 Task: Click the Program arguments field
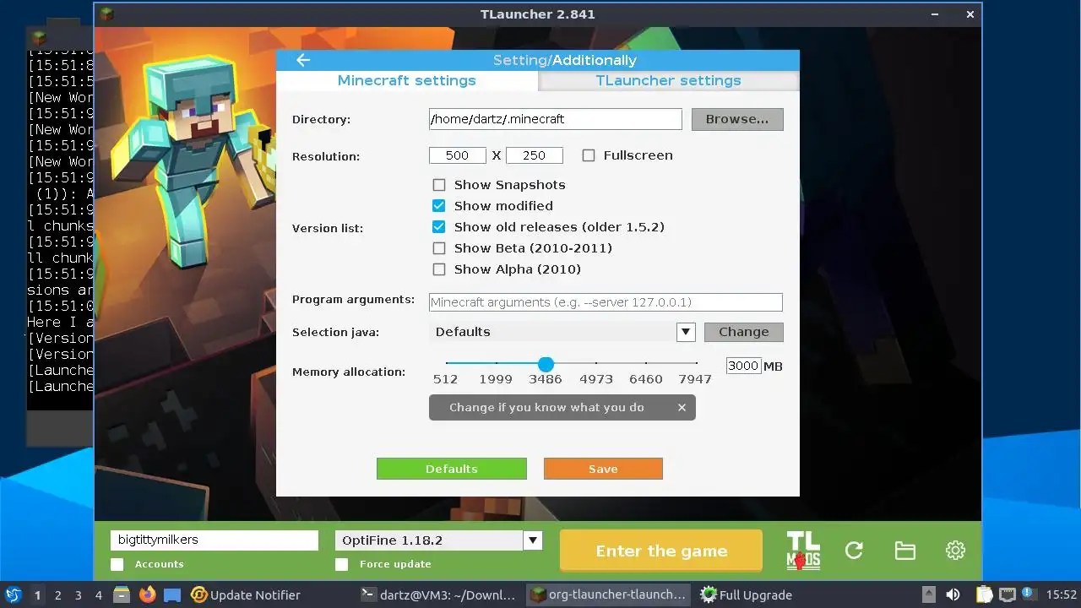(x=606, y=302)
